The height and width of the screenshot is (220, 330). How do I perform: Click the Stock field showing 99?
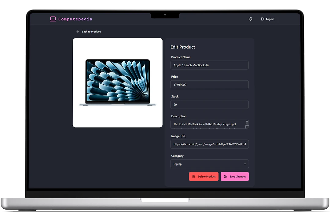(209, 104)
